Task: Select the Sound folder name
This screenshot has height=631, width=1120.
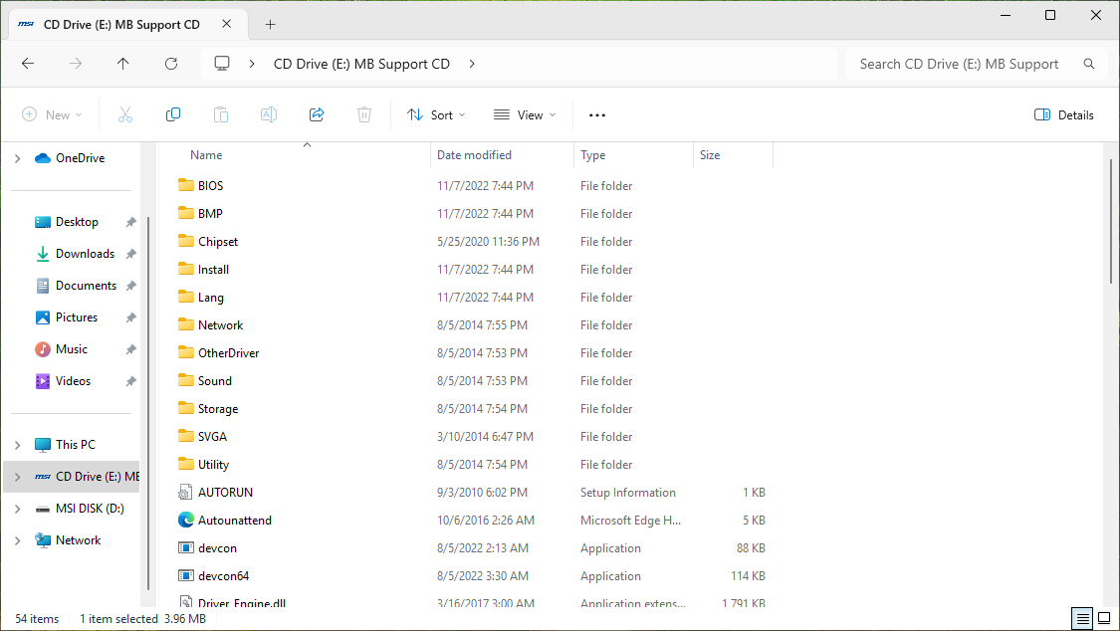Action: [x=215, y=380]
